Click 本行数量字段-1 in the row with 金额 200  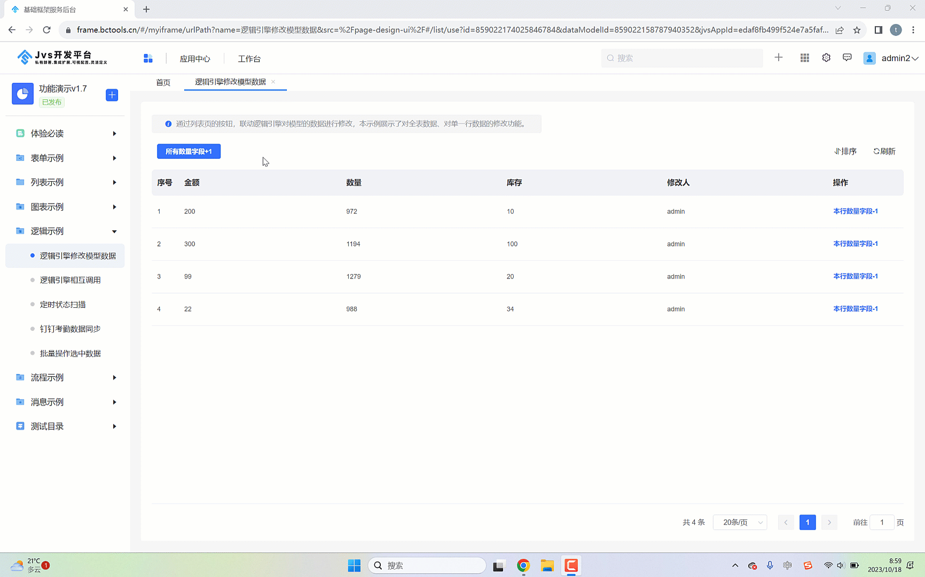pyautogui.click(x=856, y=211)
